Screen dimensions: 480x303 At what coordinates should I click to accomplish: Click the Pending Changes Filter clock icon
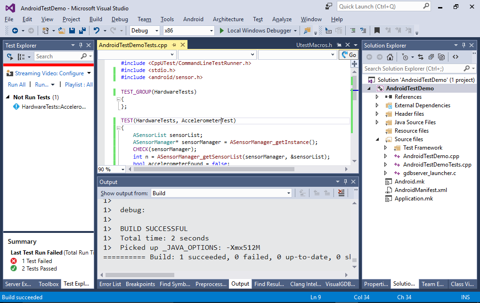coord(405,57)
